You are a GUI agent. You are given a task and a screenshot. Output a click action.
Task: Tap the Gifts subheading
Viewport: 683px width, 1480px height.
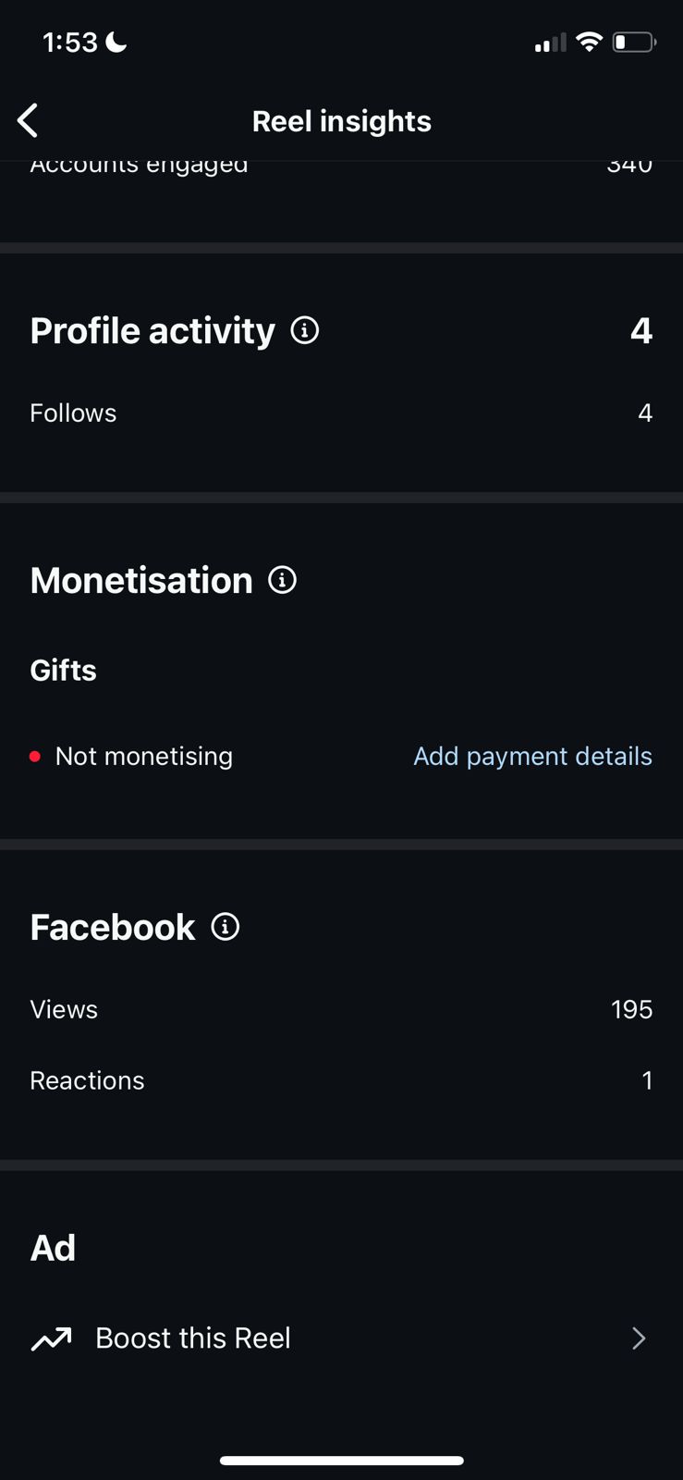63,670
